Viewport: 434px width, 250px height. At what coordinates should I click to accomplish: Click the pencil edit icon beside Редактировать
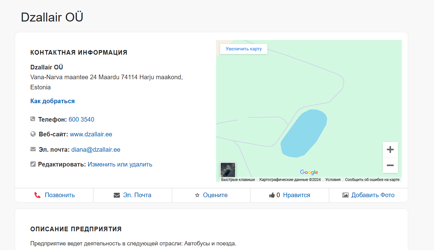tap(33, 164)
